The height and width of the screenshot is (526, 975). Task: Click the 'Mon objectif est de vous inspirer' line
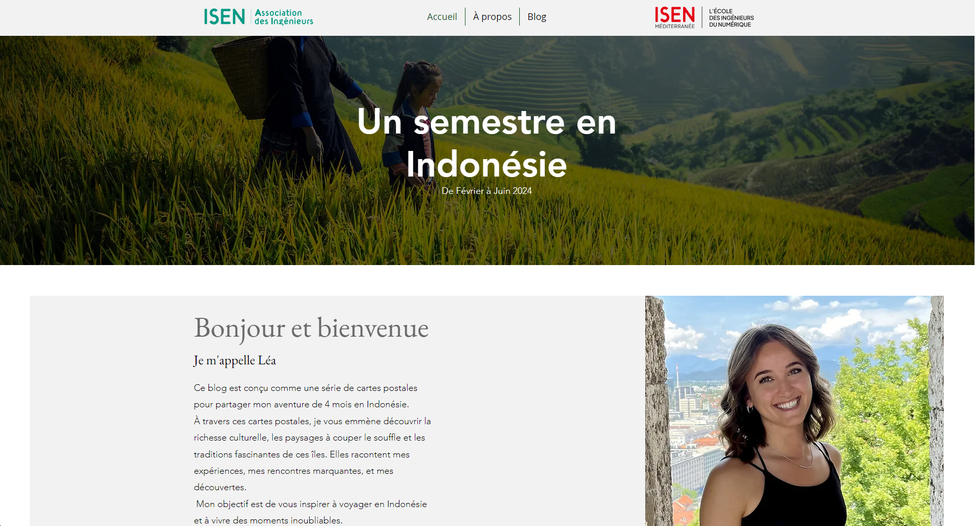tap(311, 504)
